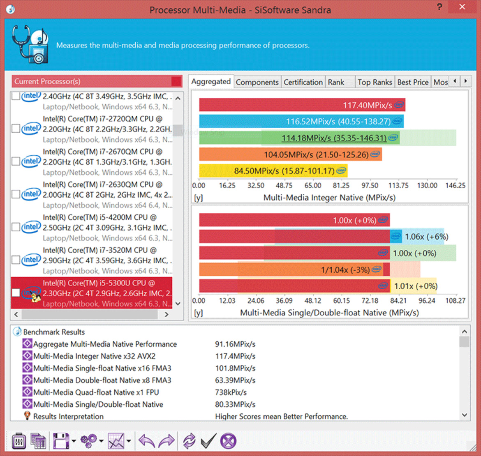Viewport: 481px width, 456px height.
Task: Go forward using the purple right arrow
Action: pos(166,441)
